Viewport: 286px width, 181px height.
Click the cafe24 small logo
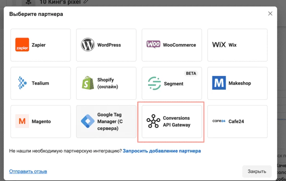pyautogui.click(x=219, y=121)
